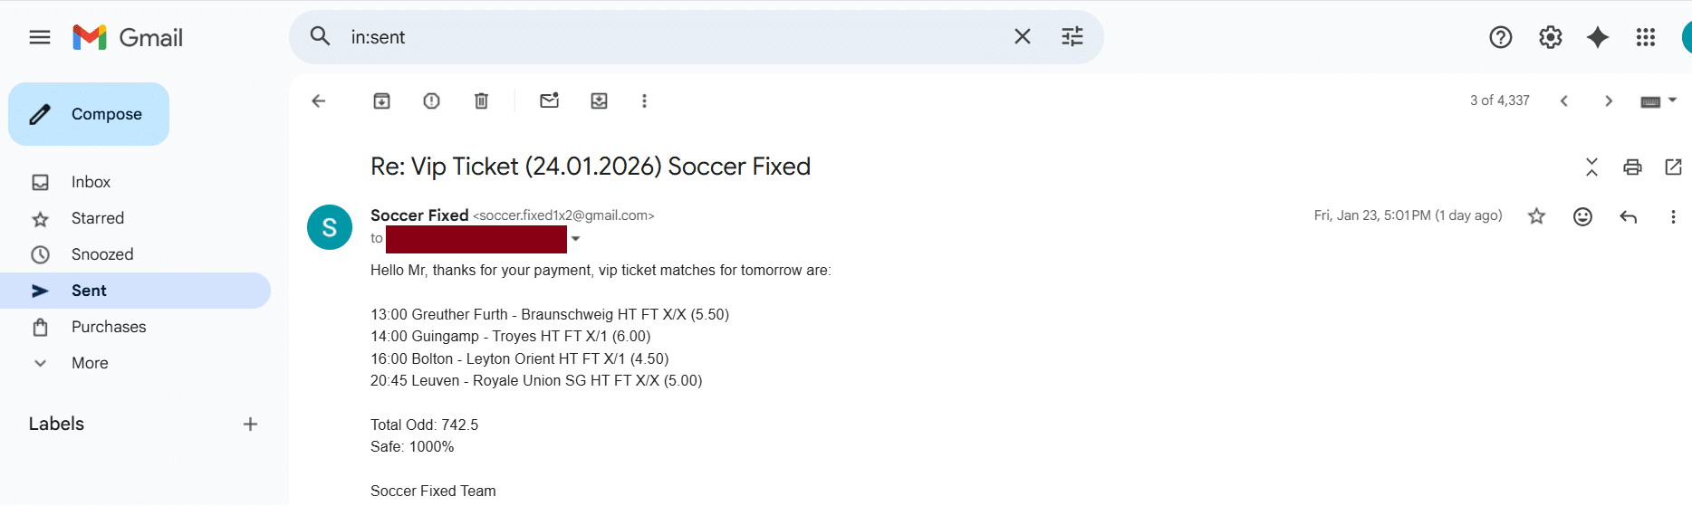Toggle the main menu hamburger

[x=40, y=37]
